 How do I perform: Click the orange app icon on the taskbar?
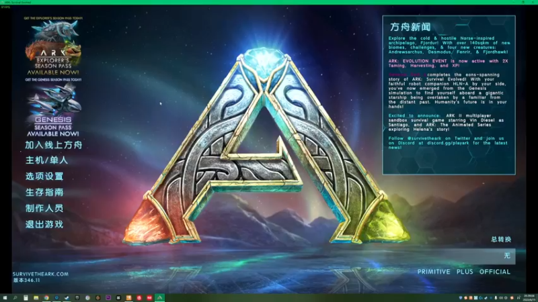[x=128, y=298]
